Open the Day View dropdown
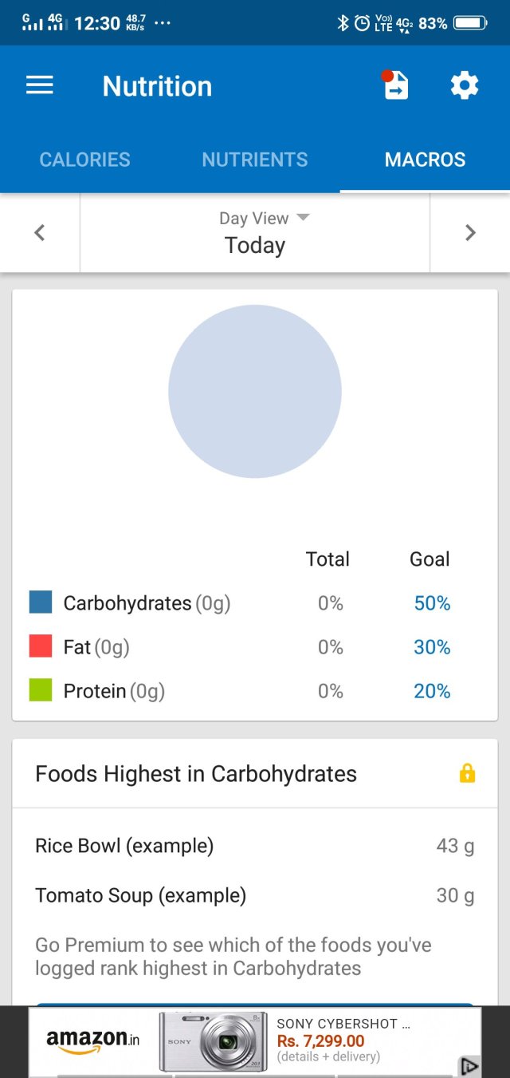510x1078 pixels. (x=255, y=232)
